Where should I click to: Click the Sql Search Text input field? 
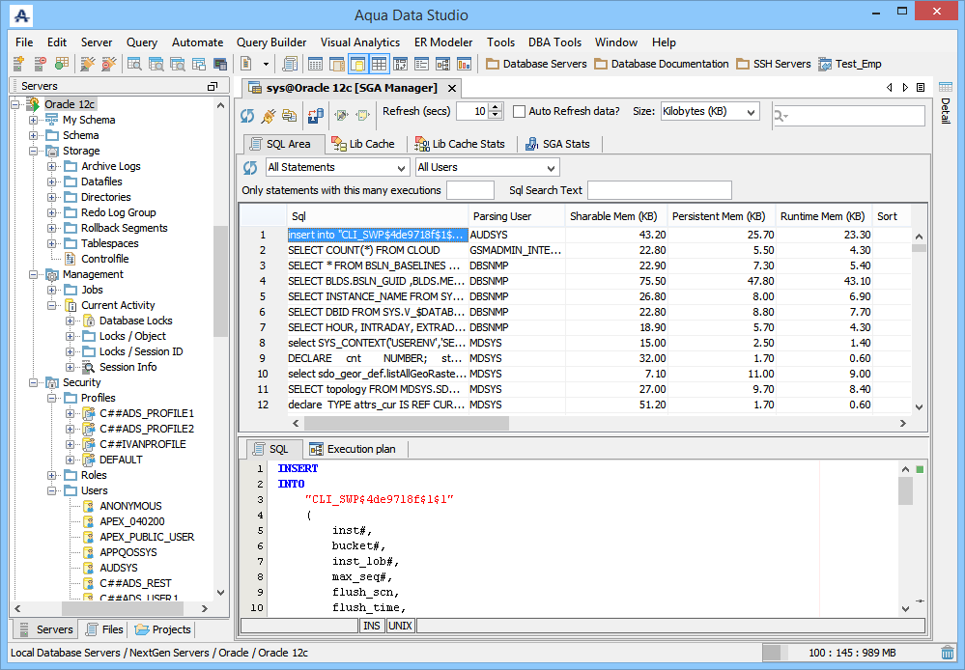pos(659,190)
